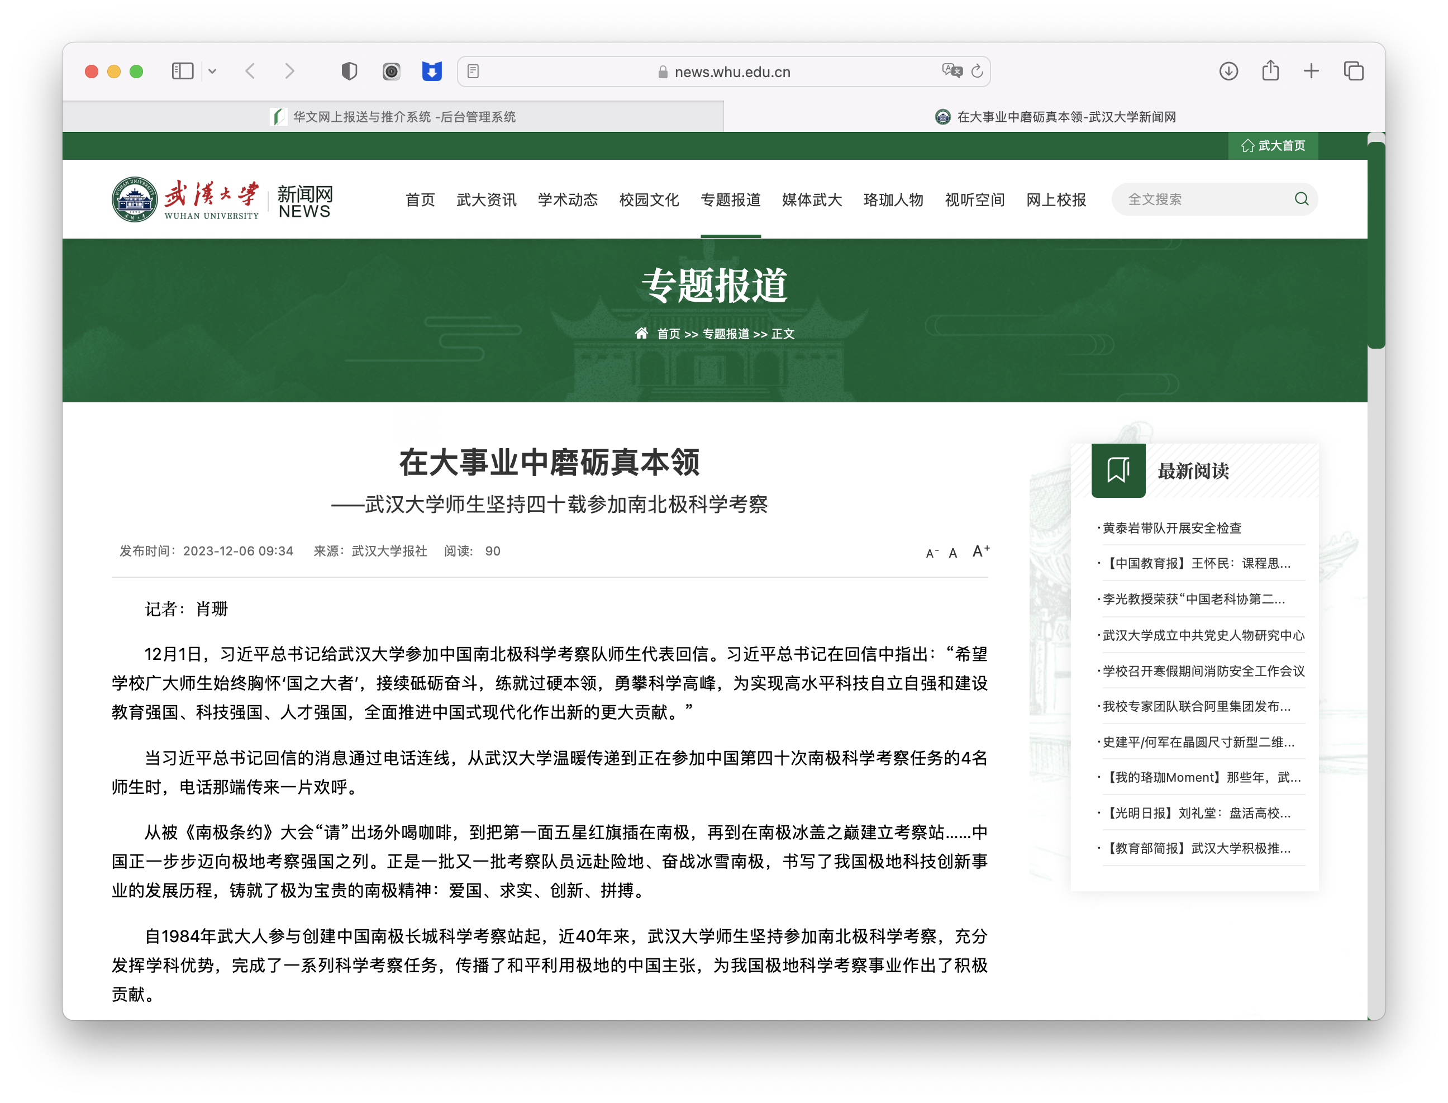Go forward to next page

(289, 71)
